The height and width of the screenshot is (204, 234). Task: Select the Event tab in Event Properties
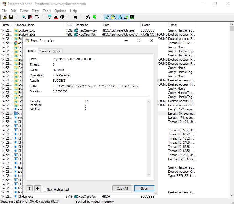32,51
